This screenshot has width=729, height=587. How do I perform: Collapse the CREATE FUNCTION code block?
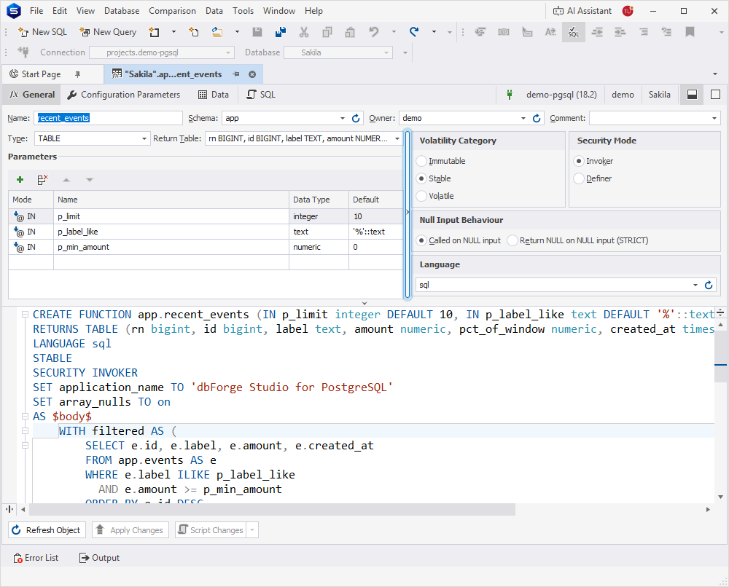click(25, 315)
